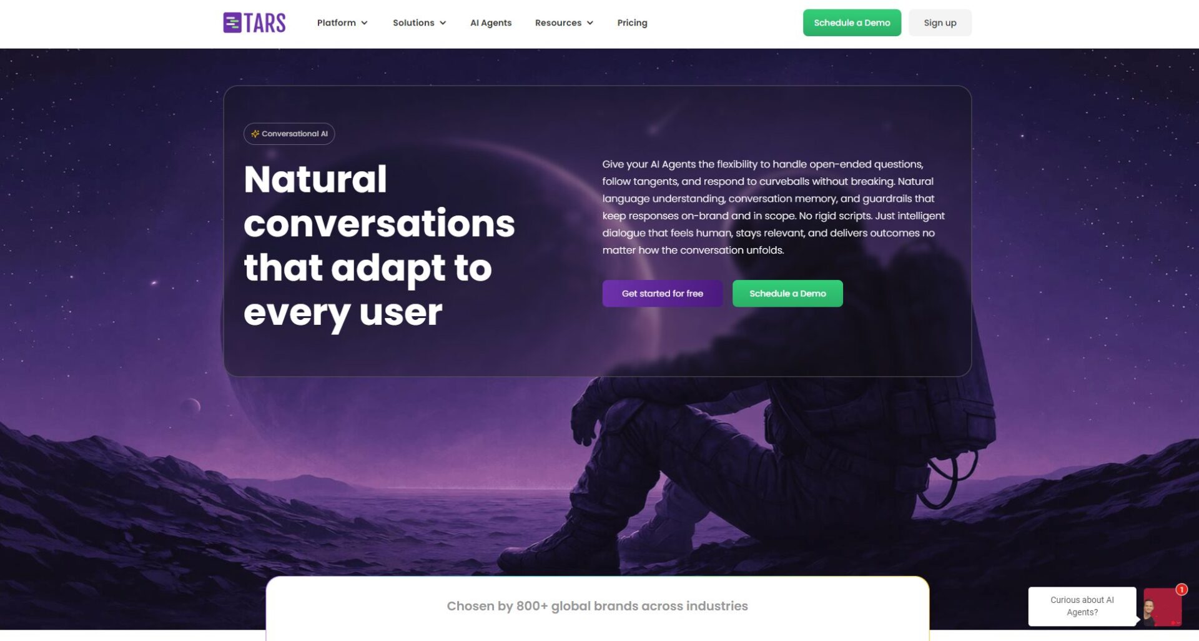Click the green Schedule a Demo hero button
This screenshot has width=1199, height=641.
787,294
